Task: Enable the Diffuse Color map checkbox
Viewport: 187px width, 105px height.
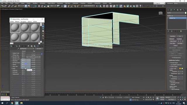Action: (x=12, y=55)
